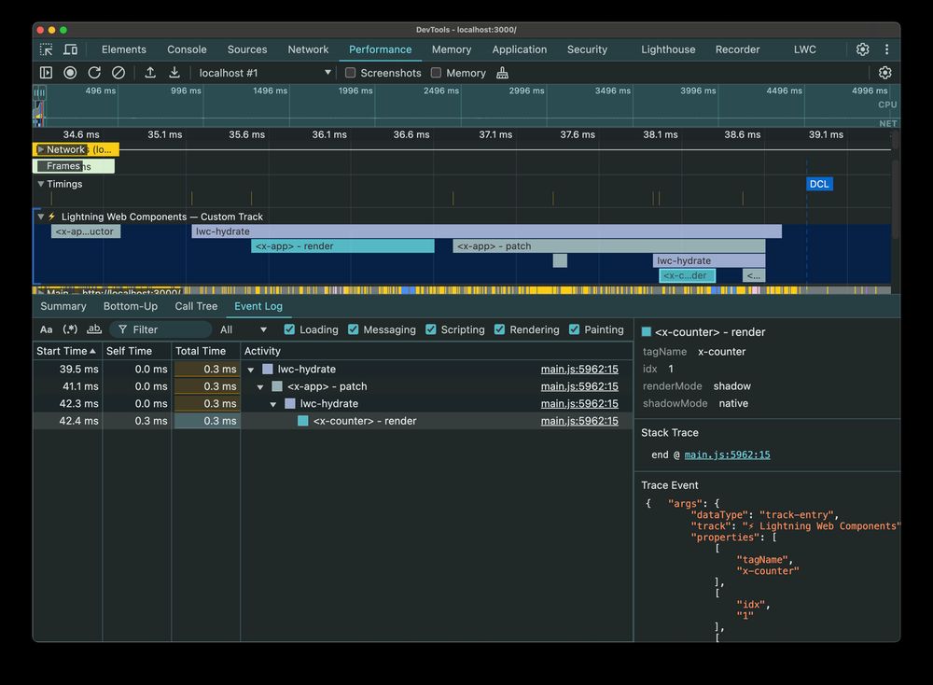Select the <x-app> - render flame bar
Viewport: 933px width, 685px height.
point(342,245)
